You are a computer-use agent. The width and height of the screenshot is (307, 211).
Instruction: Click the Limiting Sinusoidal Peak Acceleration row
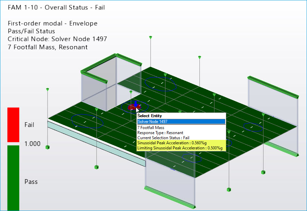[180, 148]
